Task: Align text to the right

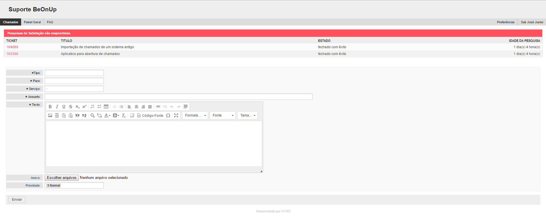Action: pos(143,107)
